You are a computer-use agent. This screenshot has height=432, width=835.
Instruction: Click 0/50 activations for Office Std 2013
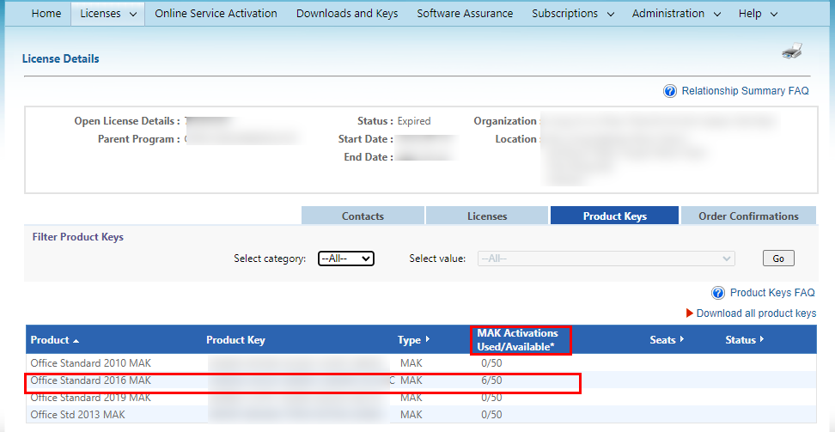pyautogui.click(x=491, y=415)
